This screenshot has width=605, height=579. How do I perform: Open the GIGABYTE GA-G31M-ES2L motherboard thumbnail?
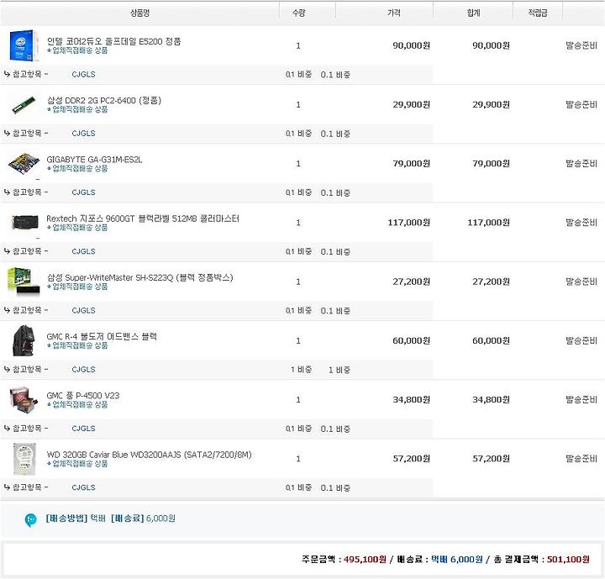(24, 164)
